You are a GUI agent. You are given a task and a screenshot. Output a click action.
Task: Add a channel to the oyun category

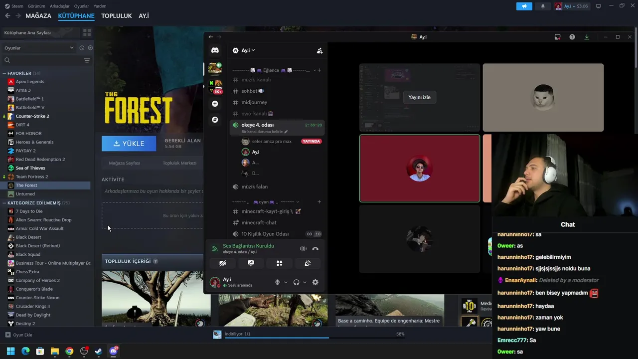[x=319, y=202]
